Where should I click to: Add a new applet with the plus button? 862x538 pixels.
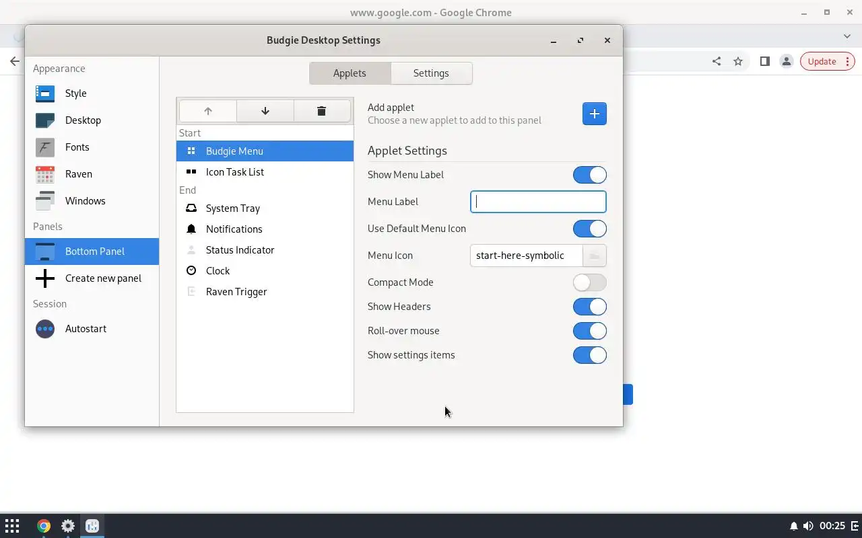pos(595,114)
